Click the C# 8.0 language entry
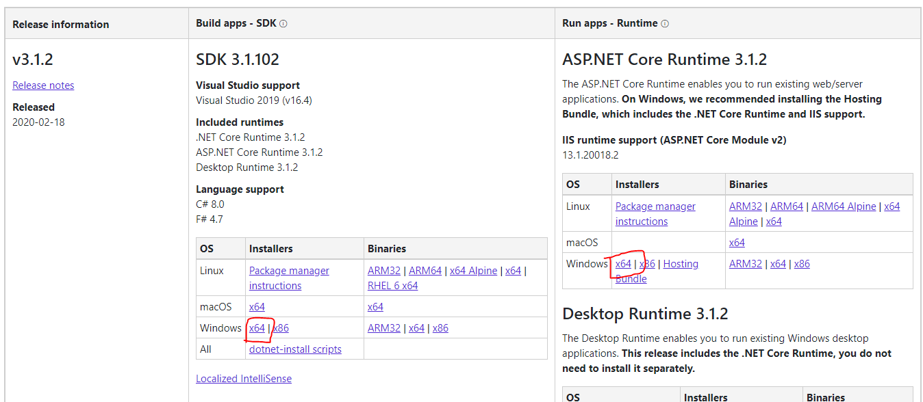923x402 pixels. [x=210, y=204]
